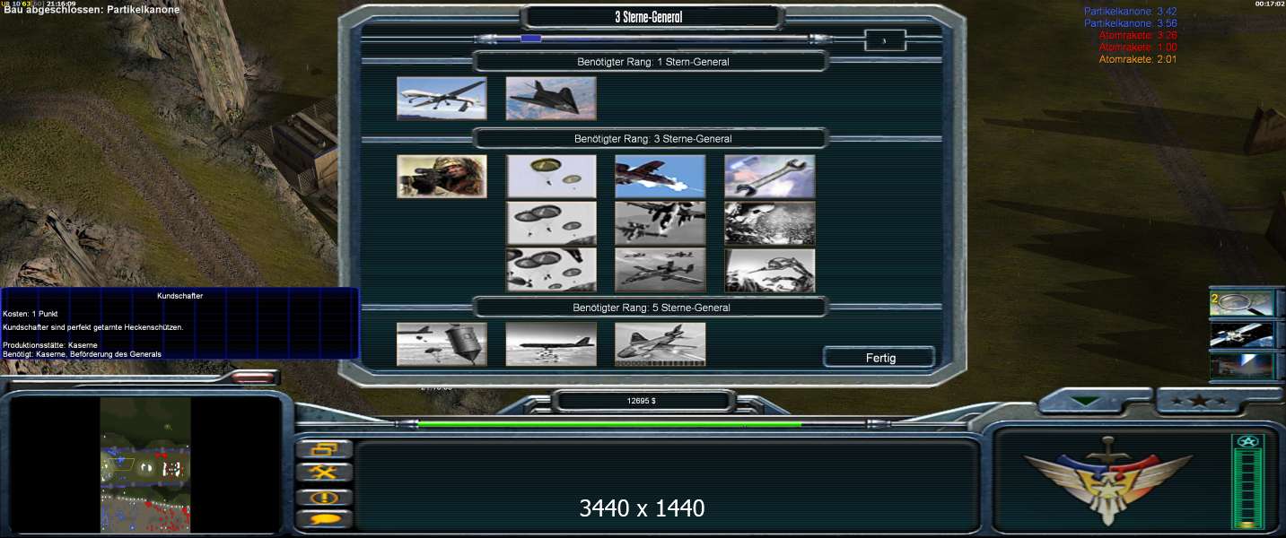The image size is (1286, 538).
Task: Choose the colored Paradrop level 1 icon
Action: coord(551,177)
